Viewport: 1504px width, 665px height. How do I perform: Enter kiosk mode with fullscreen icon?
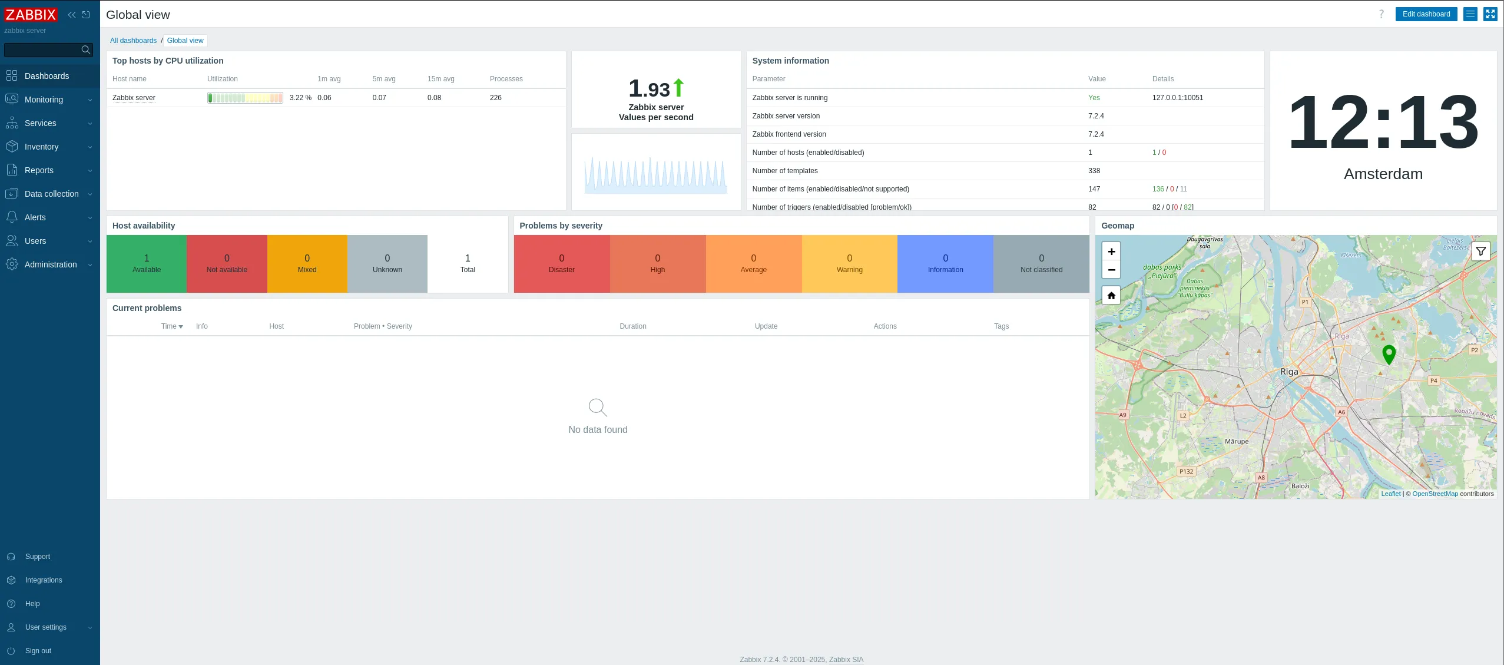pyautogui.click(x=1490, y=14)
